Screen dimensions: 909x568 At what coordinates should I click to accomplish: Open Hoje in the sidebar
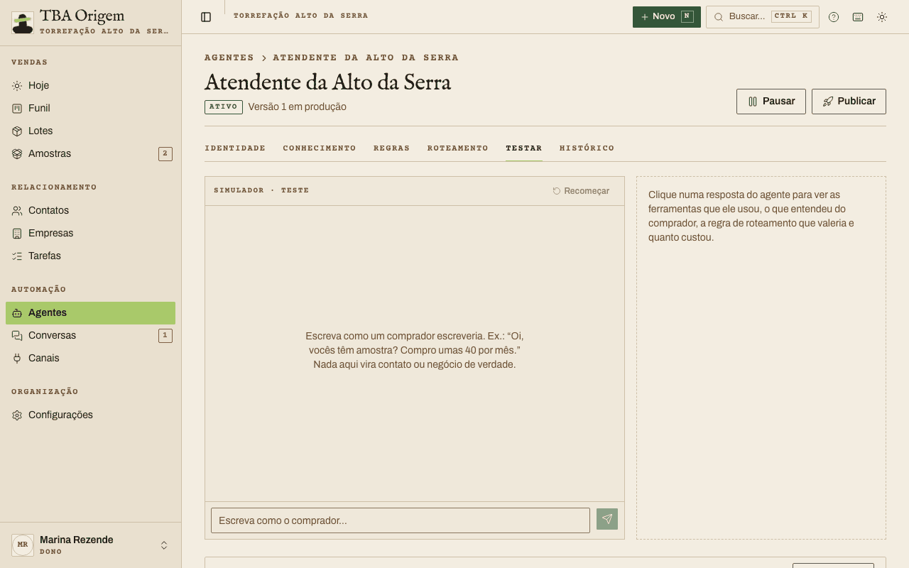(x=90, y=85)
